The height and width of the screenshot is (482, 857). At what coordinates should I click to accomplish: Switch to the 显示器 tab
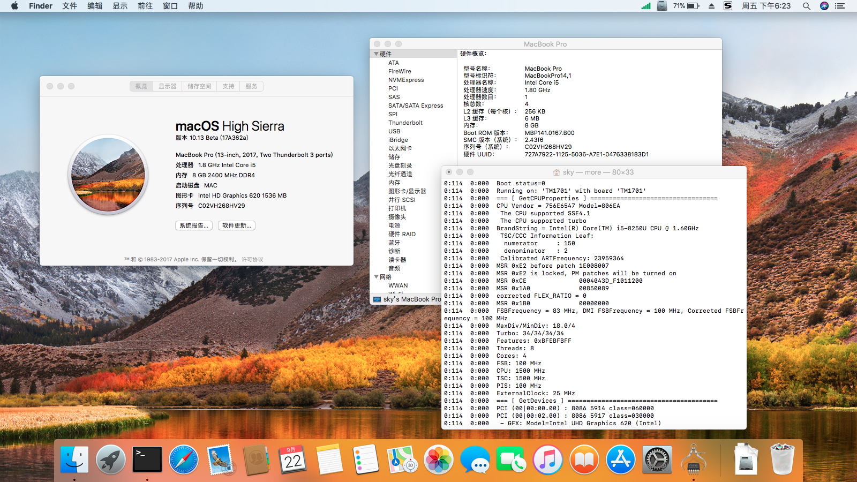coord(167,86)
